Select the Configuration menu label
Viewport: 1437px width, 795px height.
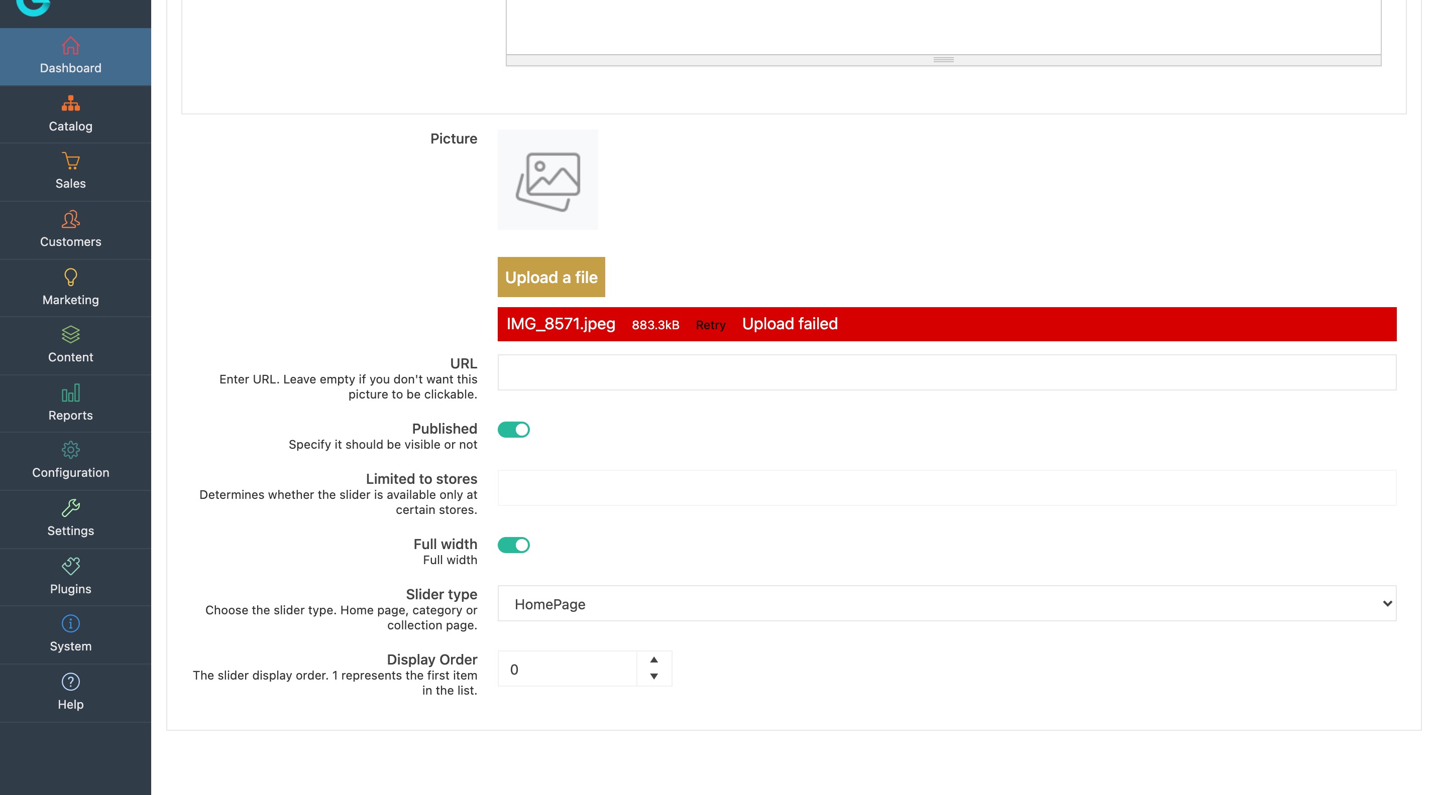coord(70,472)
